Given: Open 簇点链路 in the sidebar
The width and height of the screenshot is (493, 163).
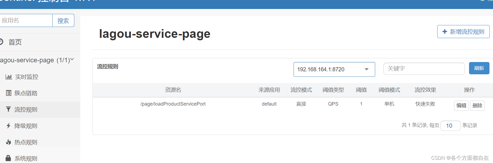Looking at the screenshot, I should coord(40,93).
